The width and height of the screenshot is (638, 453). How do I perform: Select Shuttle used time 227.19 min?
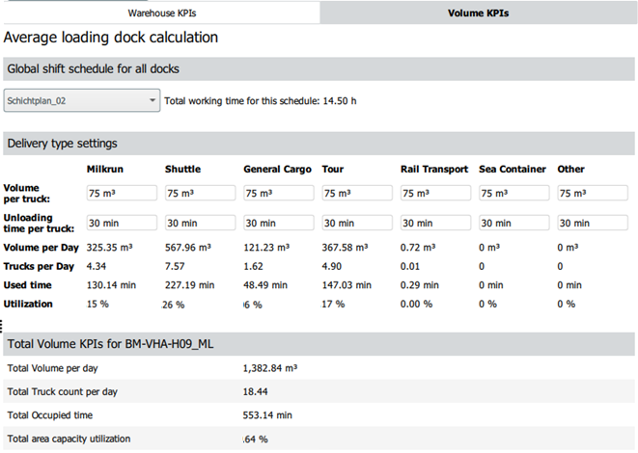(x=189, y=285)
